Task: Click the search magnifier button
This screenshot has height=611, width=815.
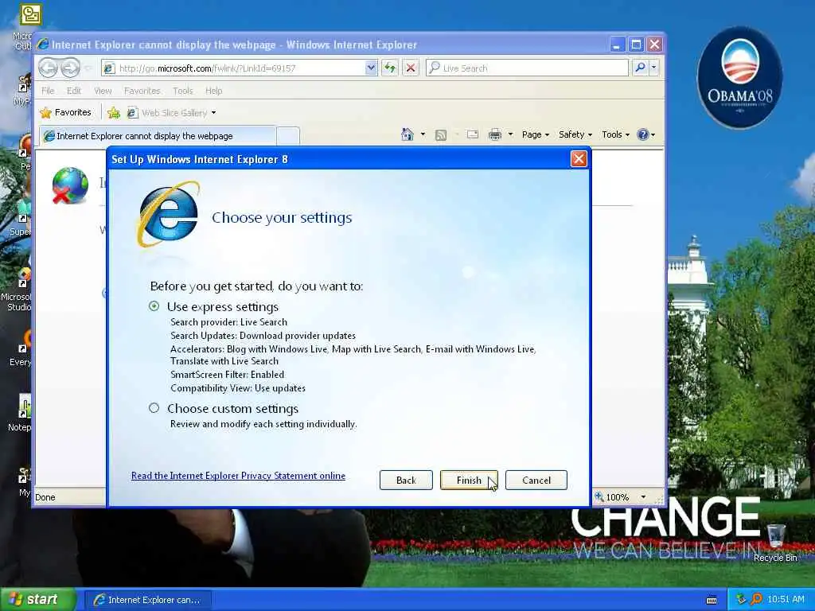Action: click(x=641, y=68)
